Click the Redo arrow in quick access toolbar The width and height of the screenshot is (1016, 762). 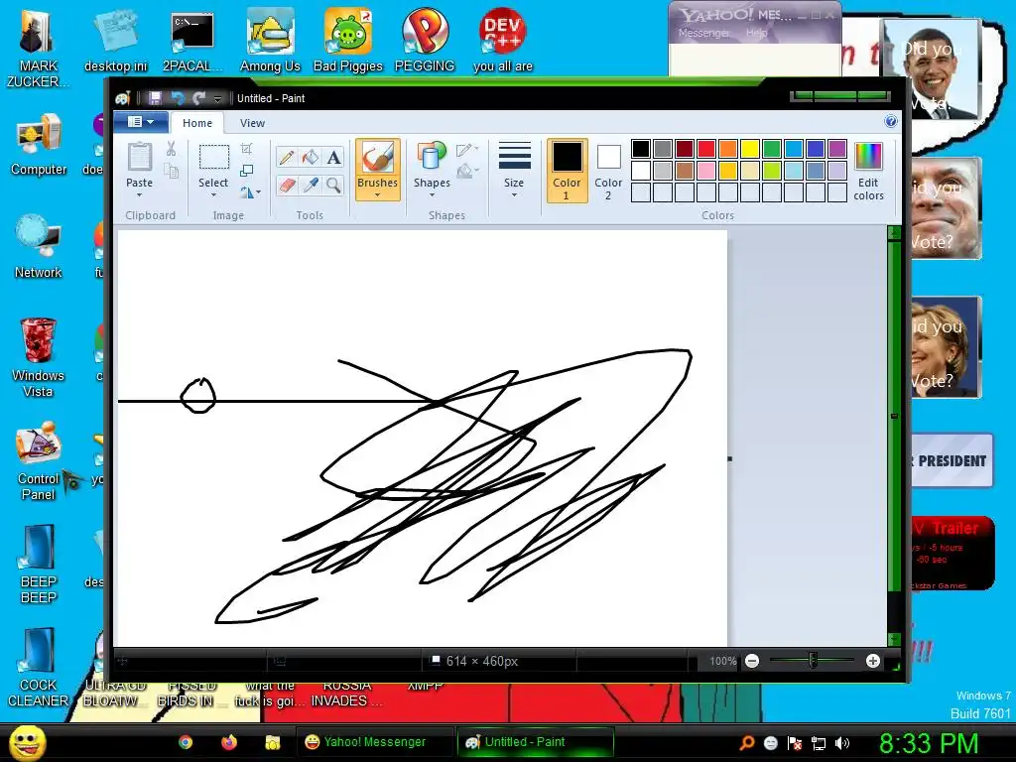pos(198,98)
